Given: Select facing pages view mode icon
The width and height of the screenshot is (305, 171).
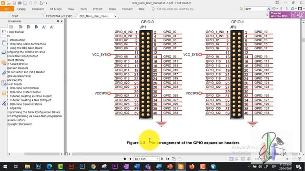Looking at the screenshot, I should tap(243, 159).
